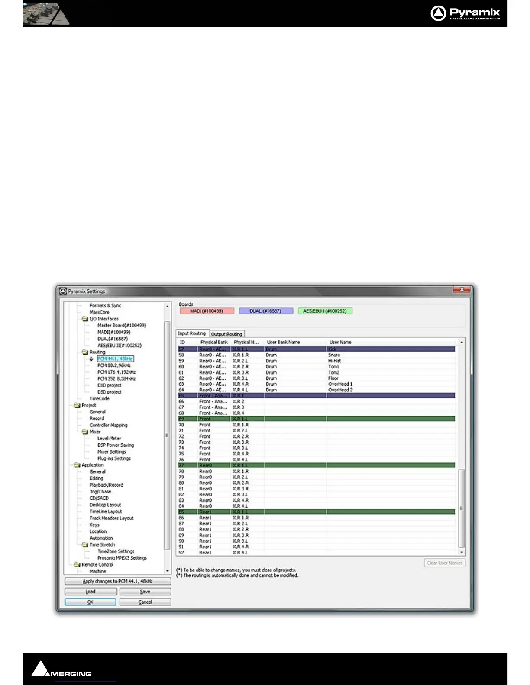
Task: Collapse the Routing folder in tree
Action: pyautogui.click(x=85, y=352)
